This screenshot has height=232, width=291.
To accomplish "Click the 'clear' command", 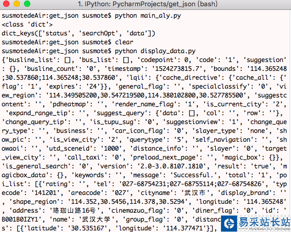I will pyautogui.click(x=124, y=42).
